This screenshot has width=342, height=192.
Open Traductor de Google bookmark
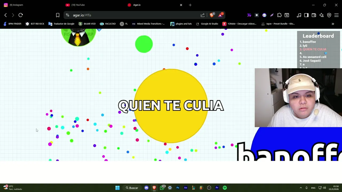61,24
